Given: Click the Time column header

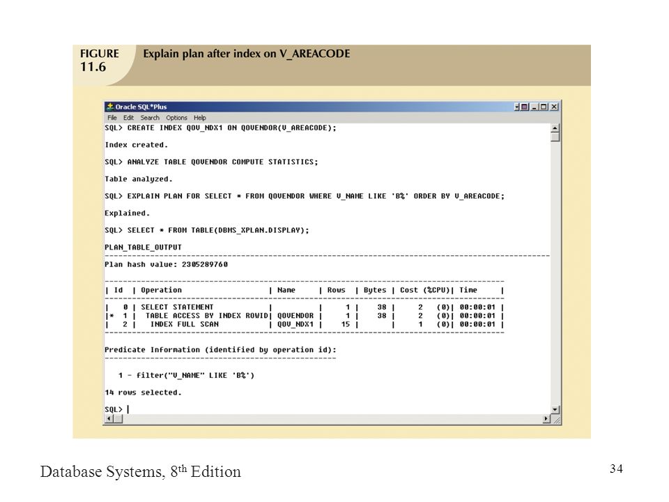Looking at the screenshot, I should click(x=468, y=290).
